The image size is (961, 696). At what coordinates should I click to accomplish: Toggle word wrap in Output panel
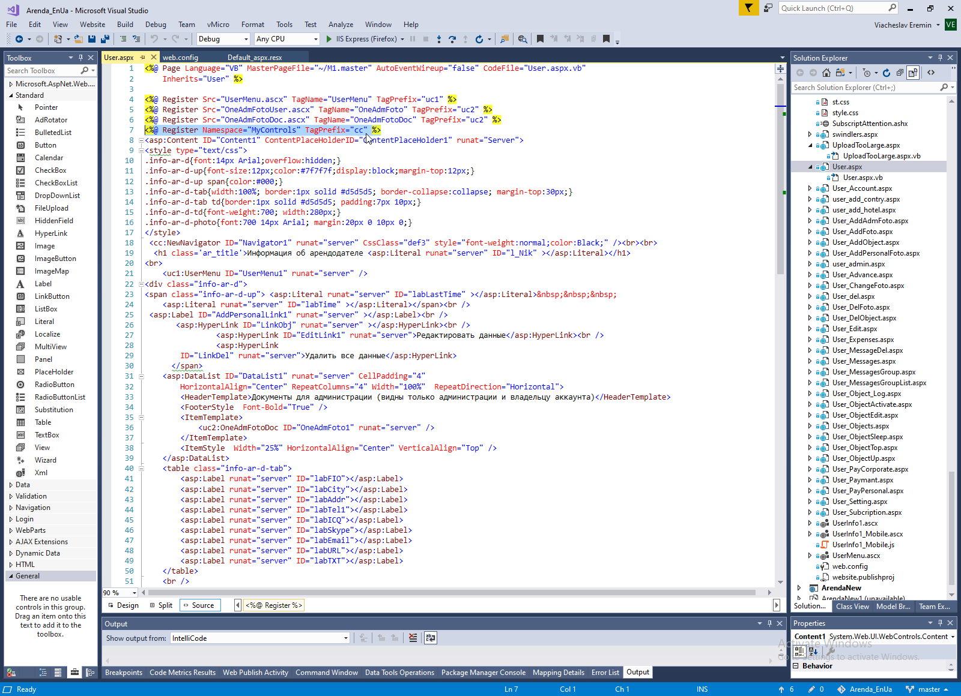(x=431, y=638)
